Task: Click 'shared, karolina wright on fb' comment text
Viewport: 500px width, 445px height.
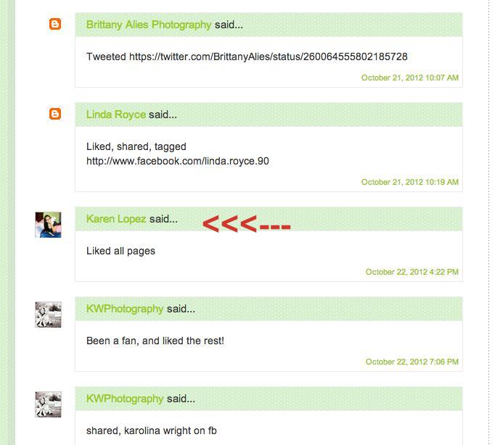Action: (152, 431)
